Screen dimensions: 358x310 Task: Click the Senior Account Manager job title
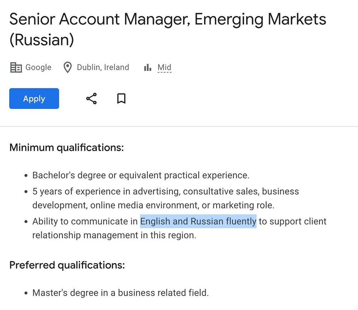168,19
